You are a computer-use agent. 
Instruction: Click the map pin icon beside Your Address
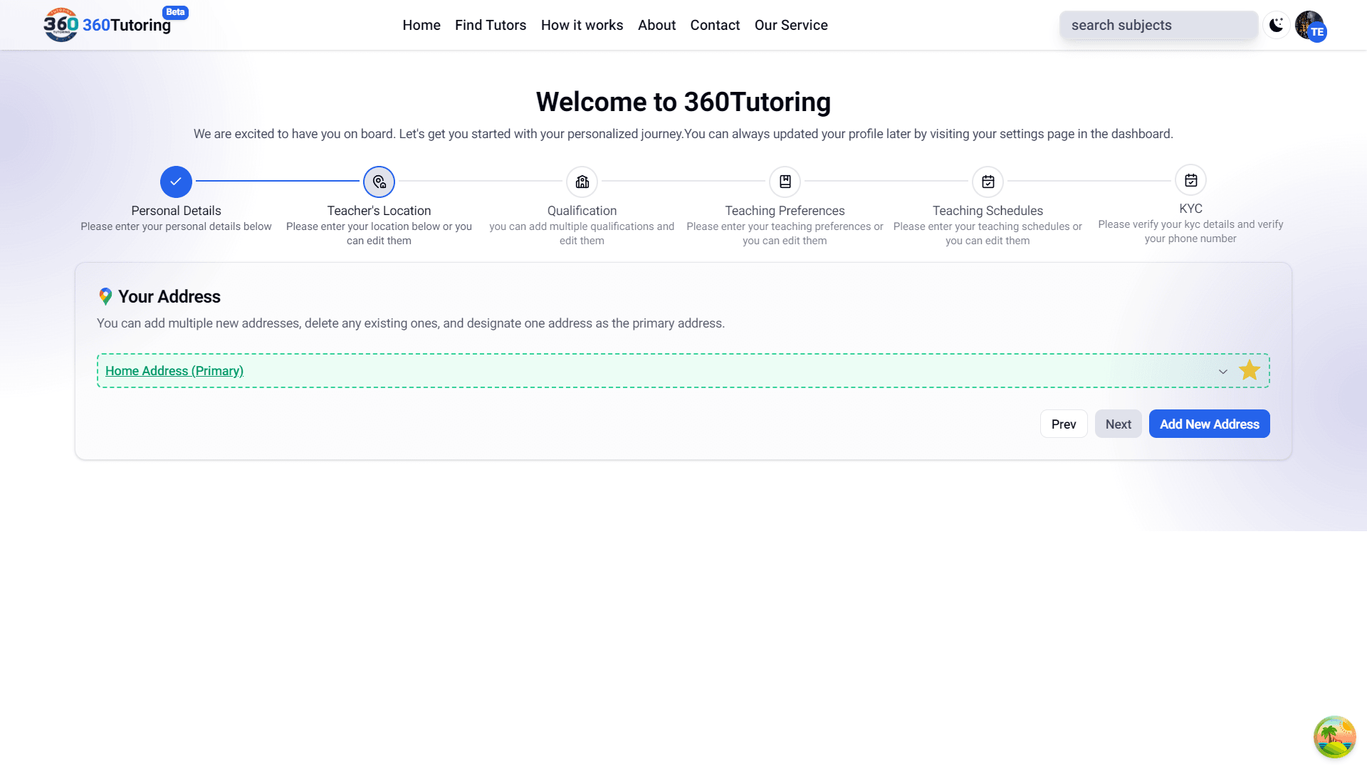105,296
